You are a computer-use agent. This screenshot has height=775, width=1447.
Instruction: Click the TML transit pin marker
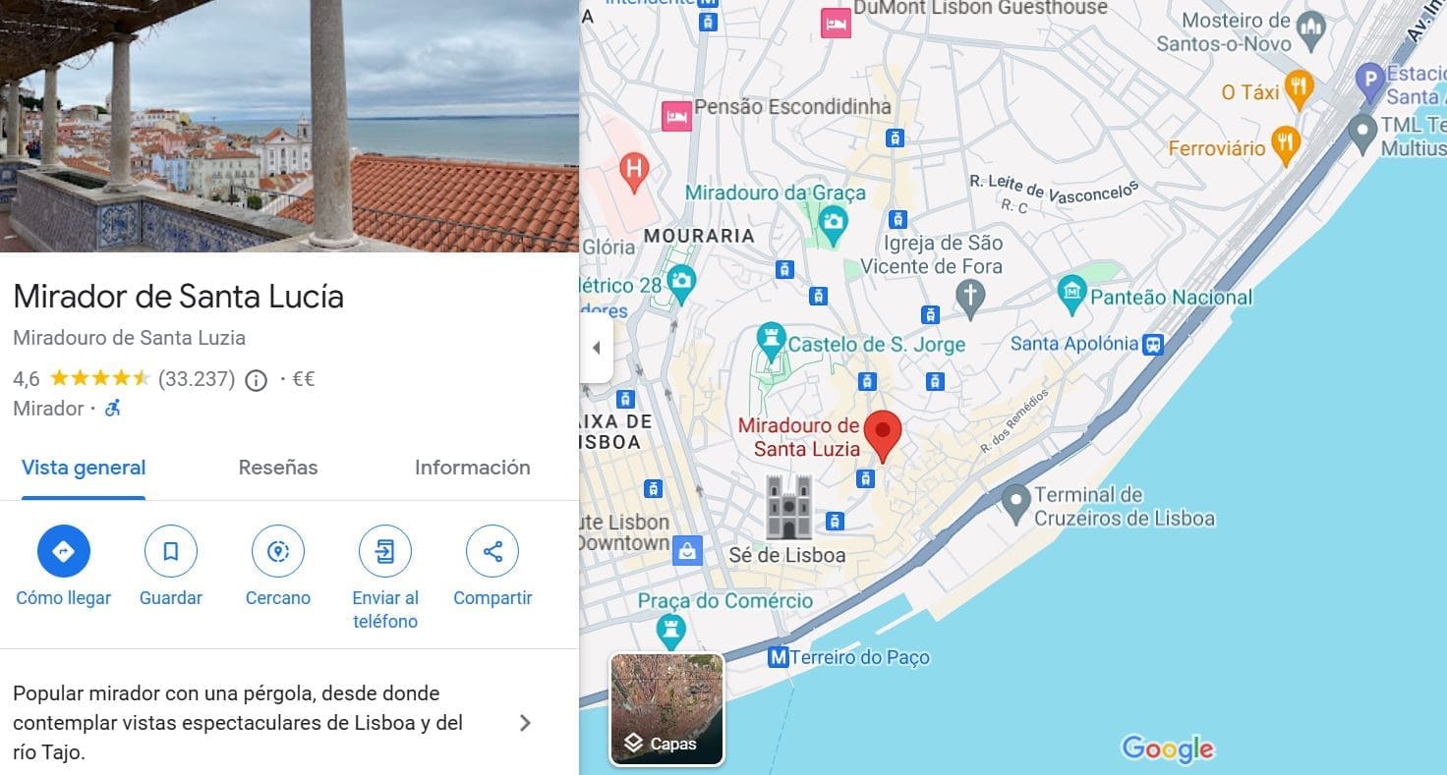coord(1361,134)
